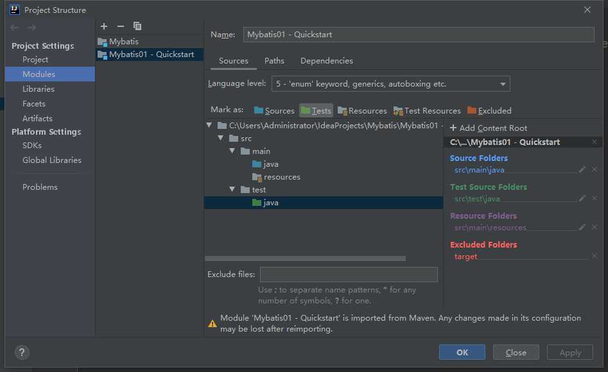This screenshot has width=608, height=372.
Task: Switch to the Dependencies tab
Action: click(x=327, y=61)
